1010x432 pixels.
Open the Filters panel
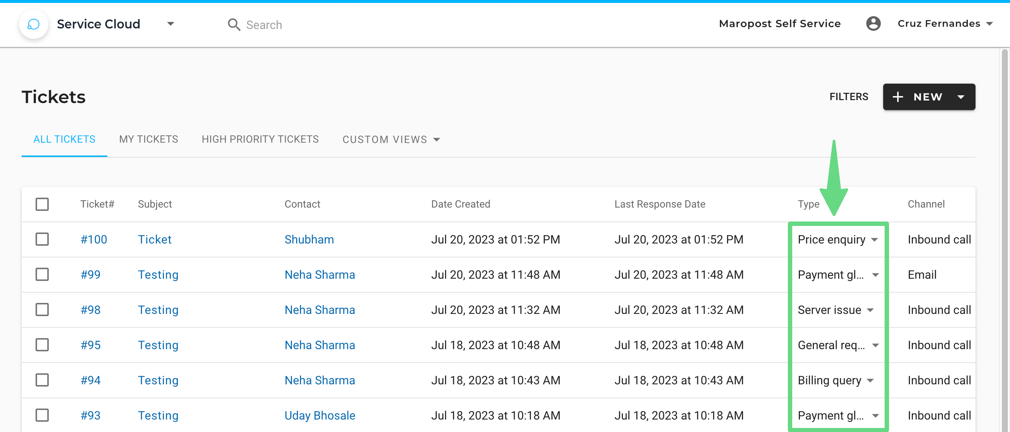[x=848, y=97]
